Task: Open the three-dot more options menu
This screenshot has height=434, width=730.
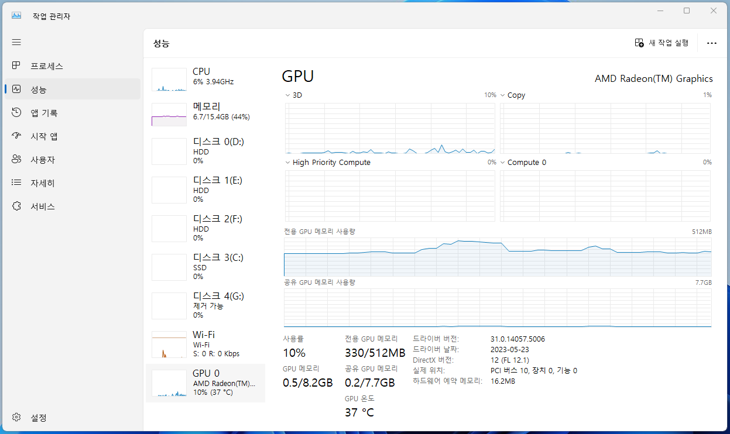Action: point(711,43)
